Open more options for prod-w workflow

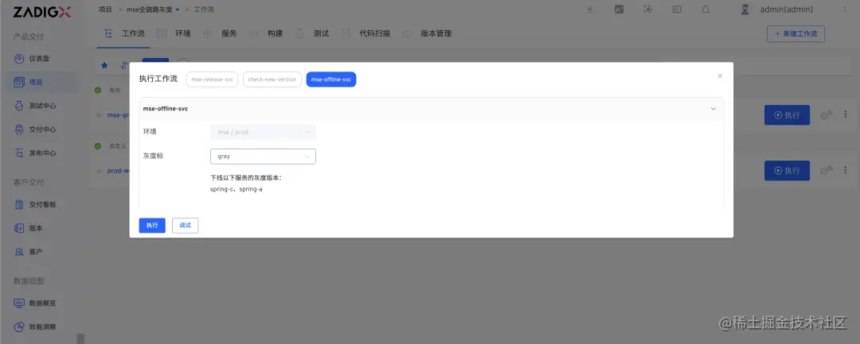(845, 170)
